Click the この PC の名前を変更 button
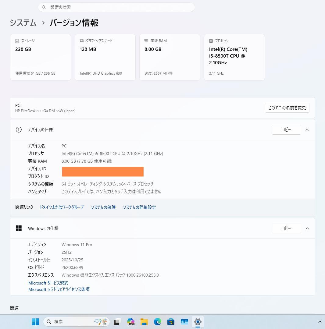The height and width of the screenshot is (329, 325). pyautogui.click(x=287, y=108)
